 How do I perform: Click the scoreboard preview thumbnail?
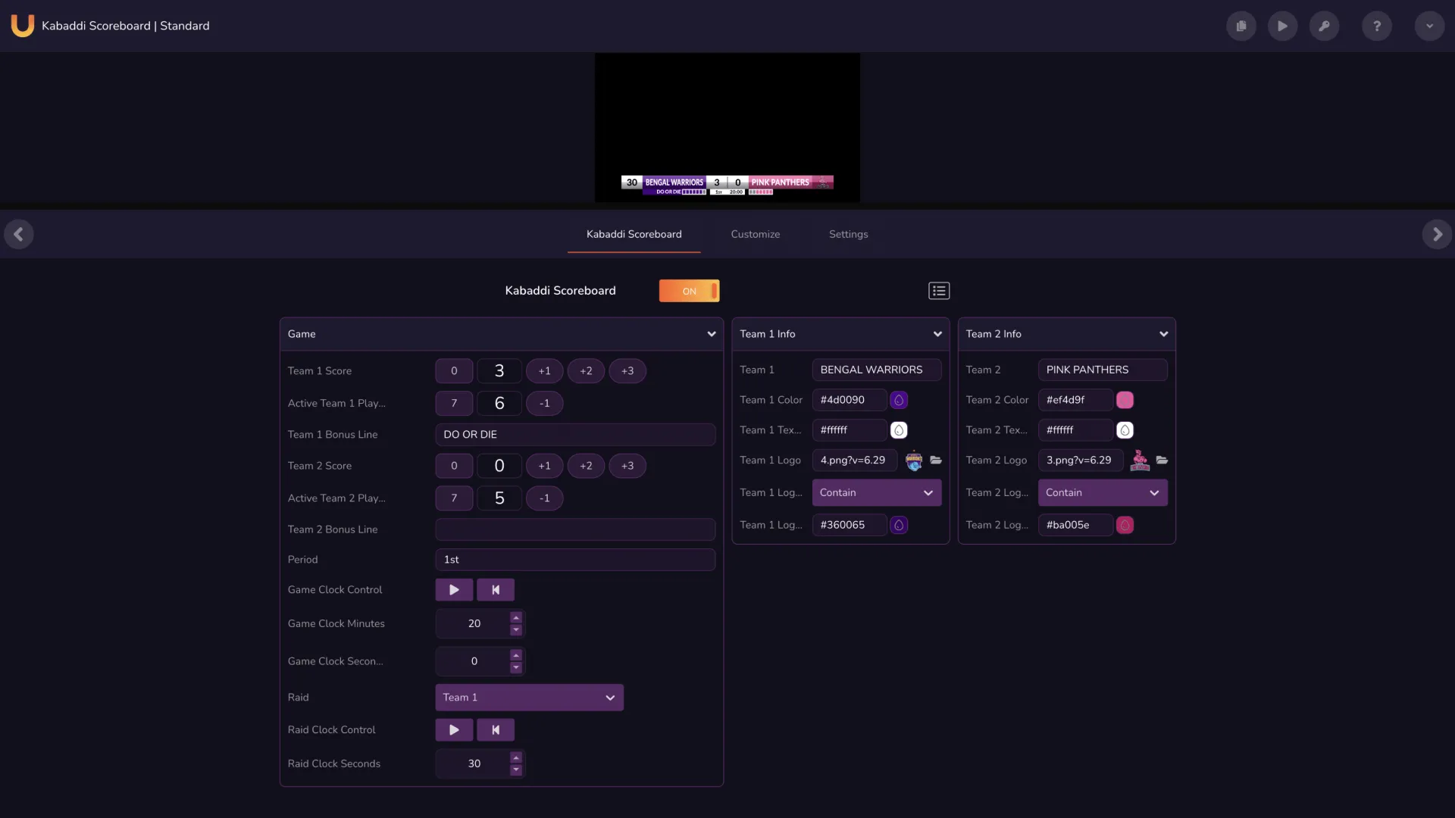coord(727,127)
